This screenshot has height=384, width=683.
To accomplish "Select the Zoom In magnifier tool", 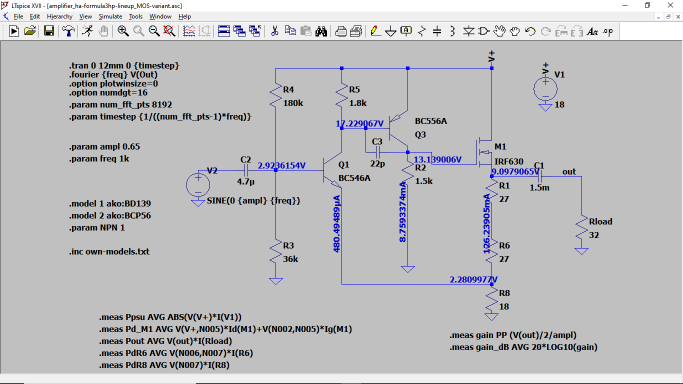I will 123,31.
